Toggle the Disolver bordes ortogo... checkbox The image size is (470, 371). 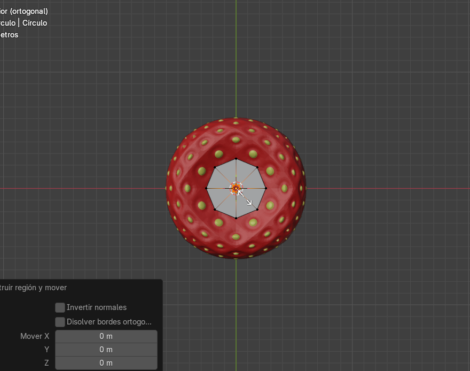pos(60,322)
